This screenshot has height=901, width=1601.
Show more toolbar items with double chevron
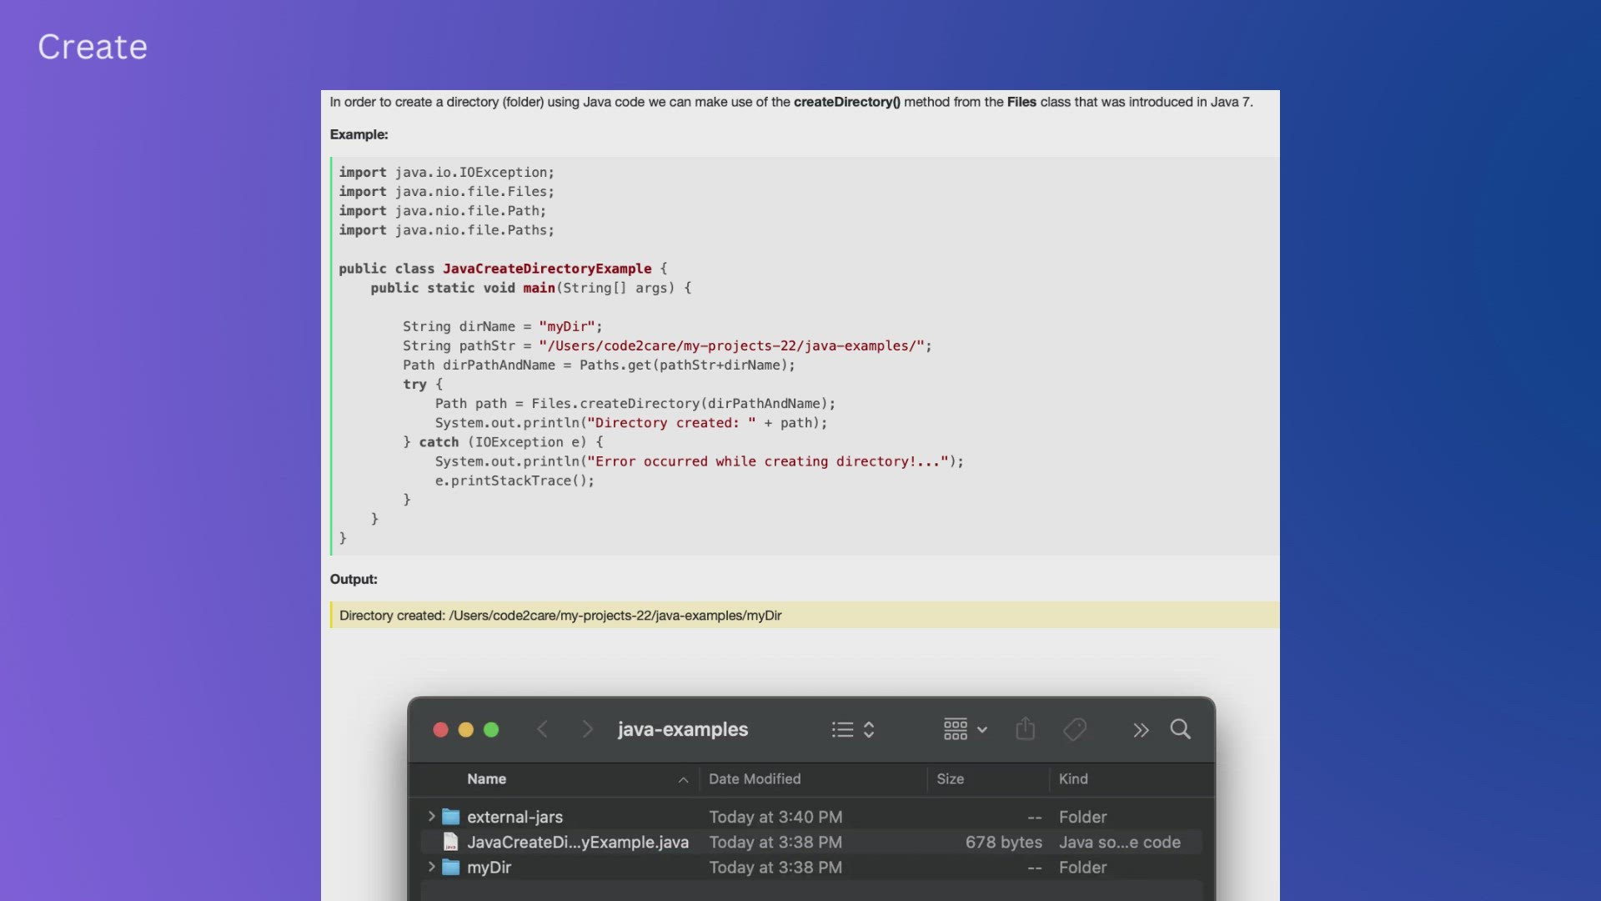tap(1141, 731)
